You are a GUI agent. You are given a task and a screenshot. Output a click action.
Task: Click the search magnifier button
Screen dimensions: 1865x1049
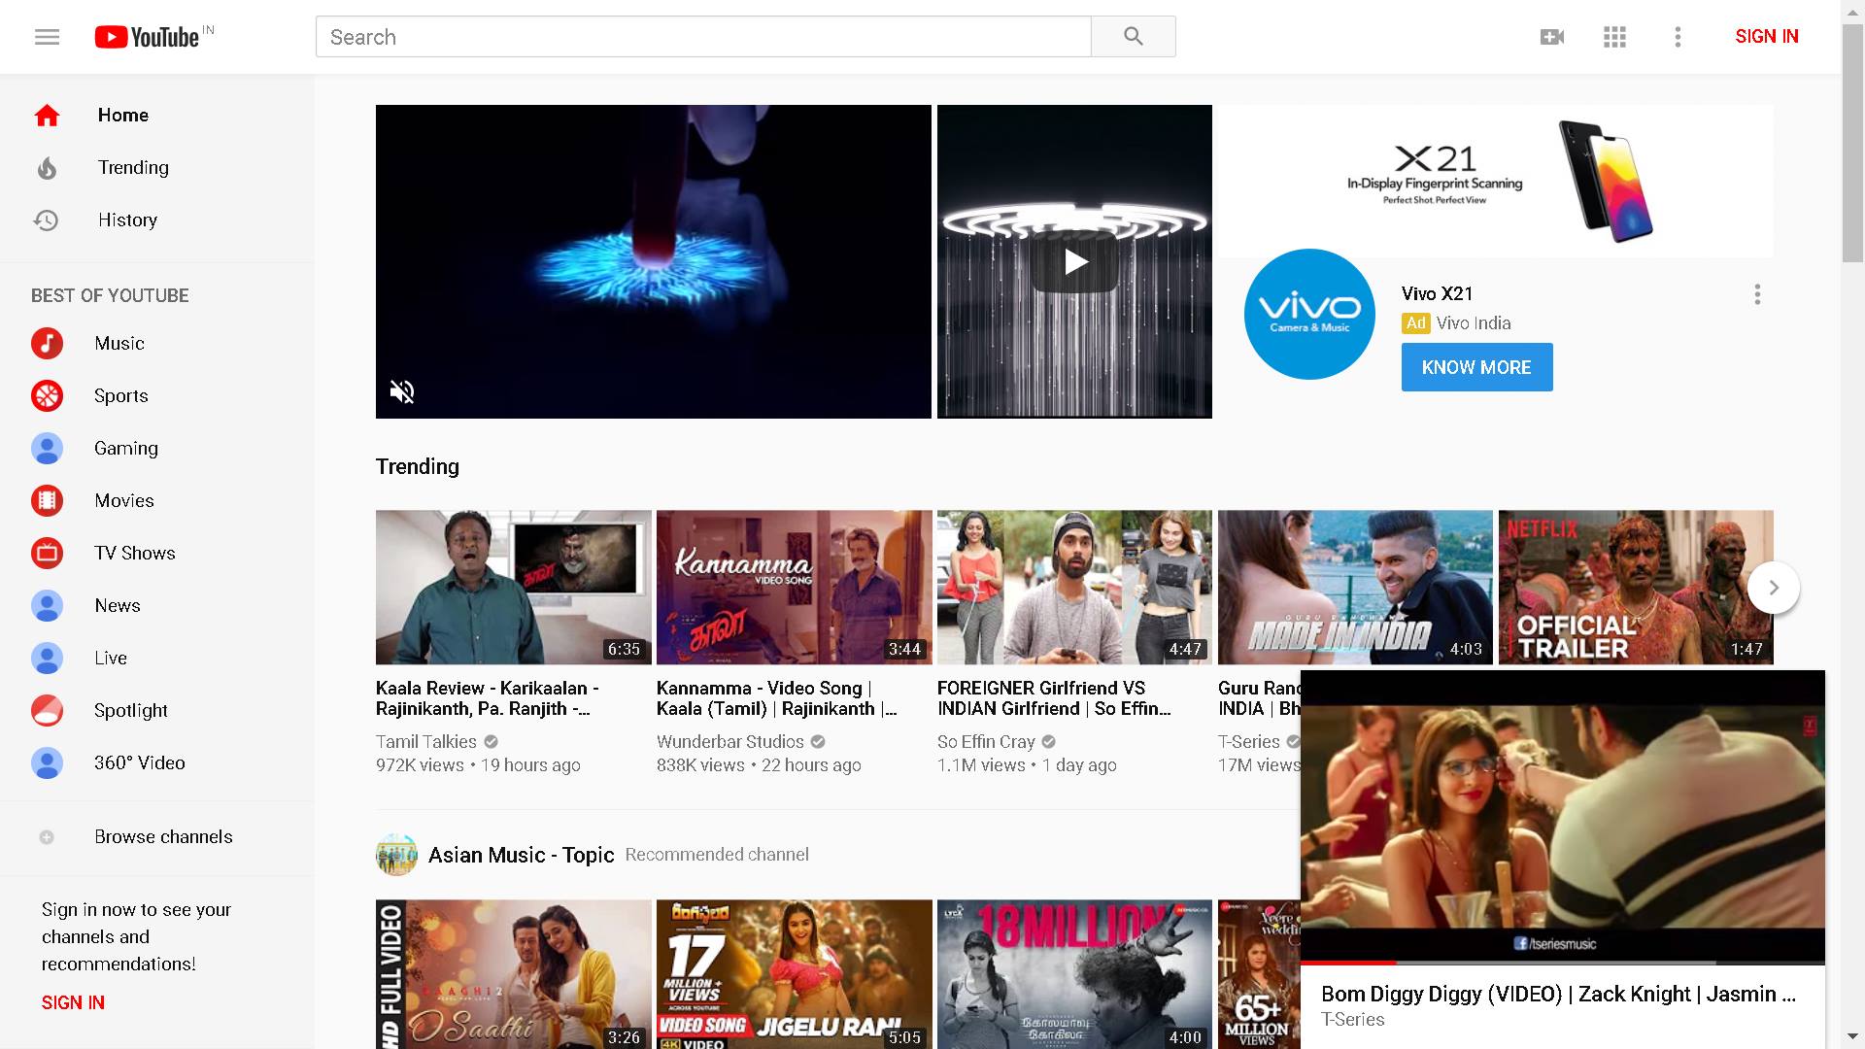1133,37
